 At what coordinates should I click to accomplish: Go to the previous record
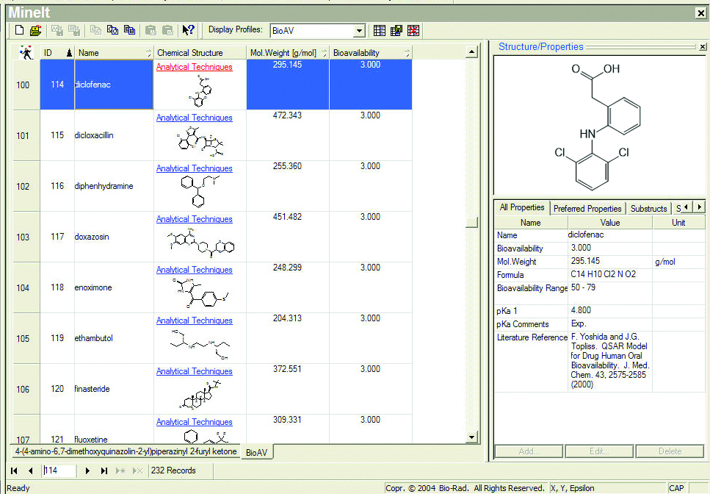click(30, 470)
